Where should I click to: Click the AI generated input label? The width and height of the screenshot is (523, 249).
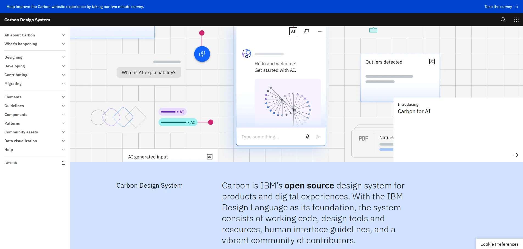click(148, 157)
